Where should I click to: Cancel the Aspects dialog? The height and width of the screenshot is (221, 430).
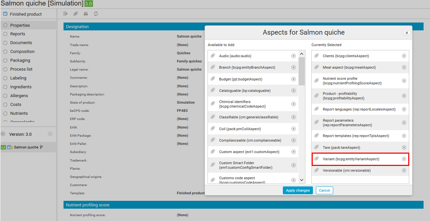[324, 190]
